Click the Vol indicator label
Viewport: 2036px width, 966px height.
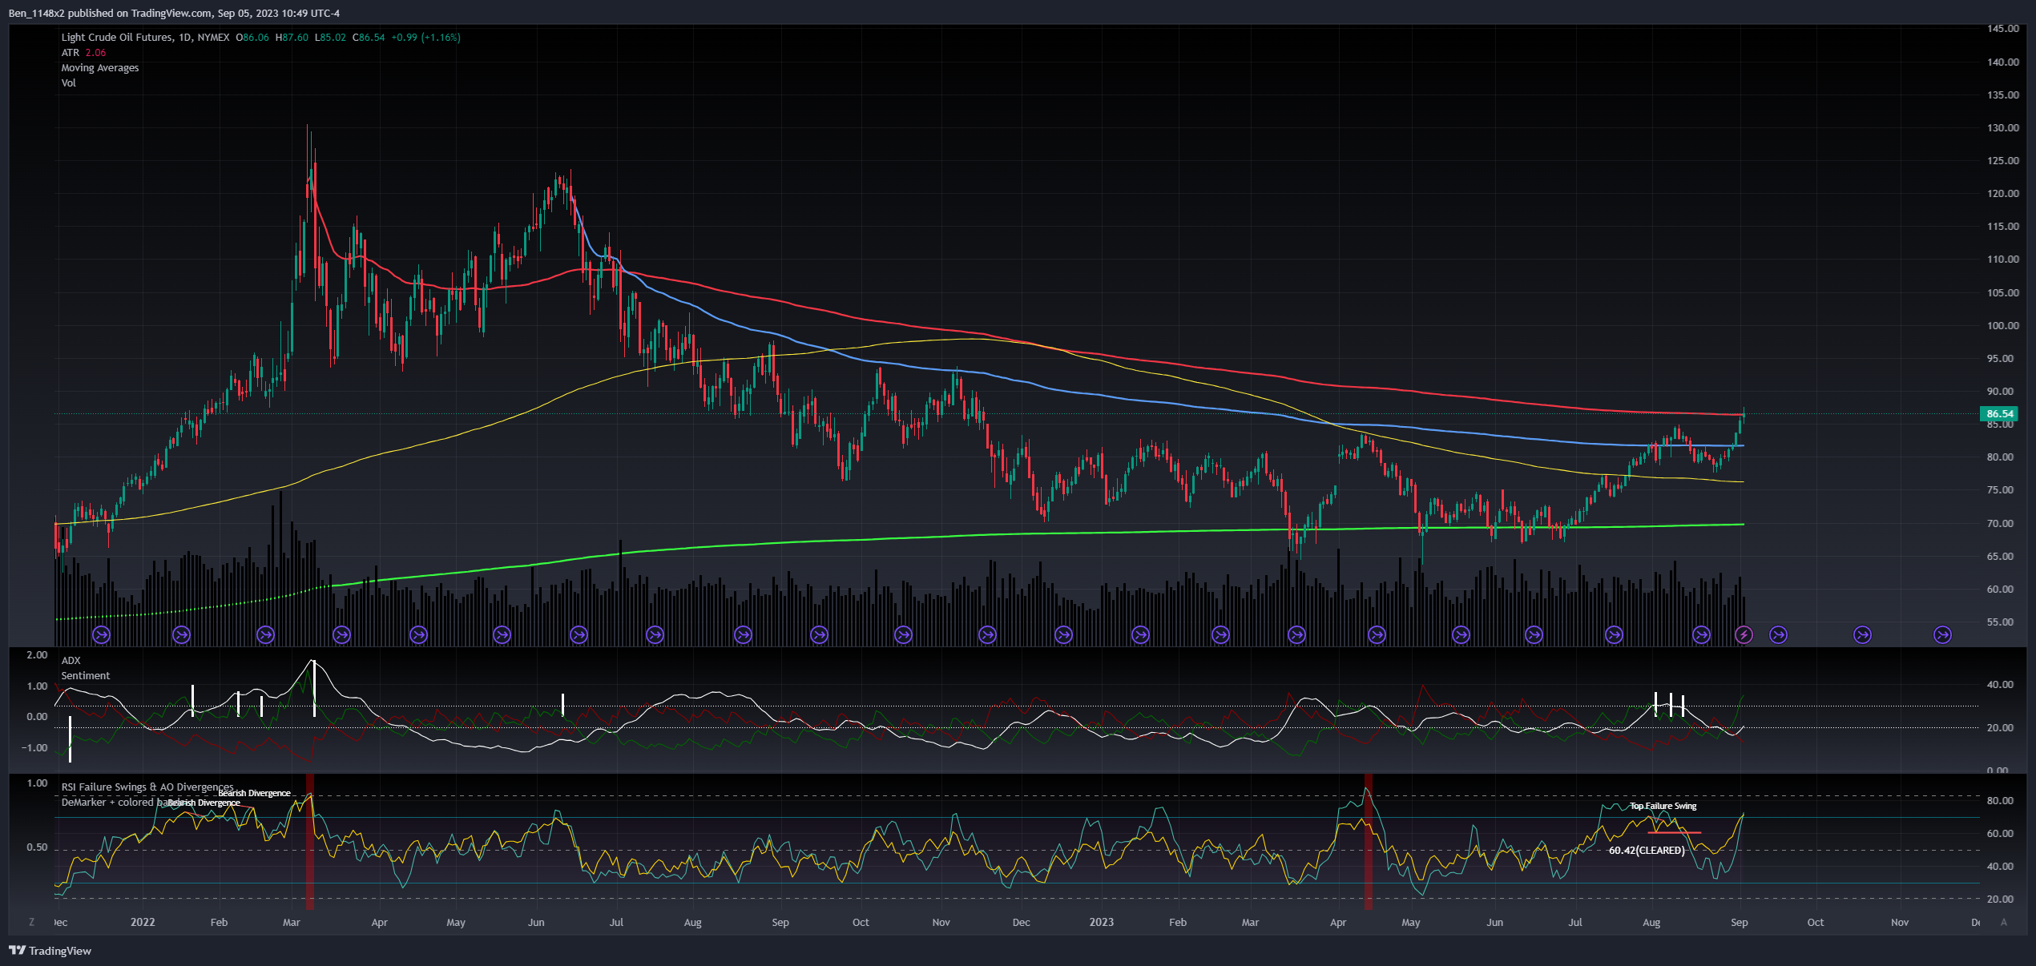pos(69,83)
